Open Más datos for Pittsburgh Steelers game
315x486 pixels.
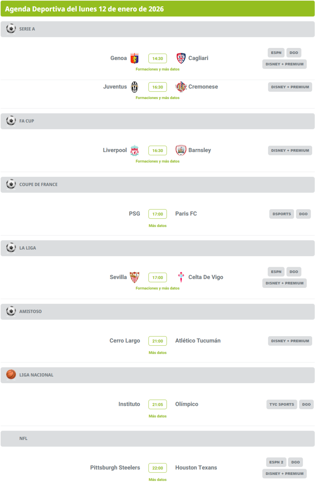pyautogui.click(x=157, y=480)
